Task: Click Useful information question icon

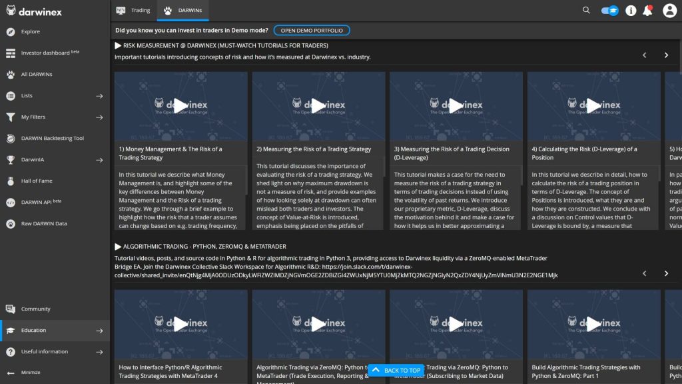Action: [11, 352]
